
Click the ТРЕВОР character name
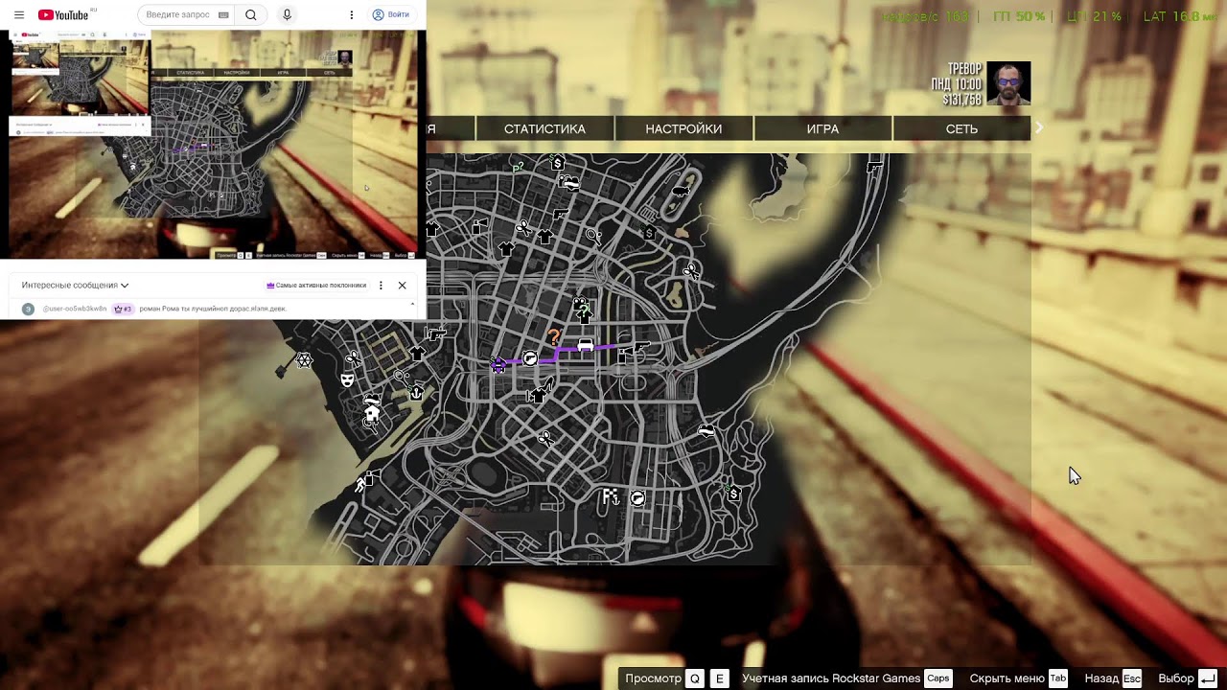click(x=964, y=69)
